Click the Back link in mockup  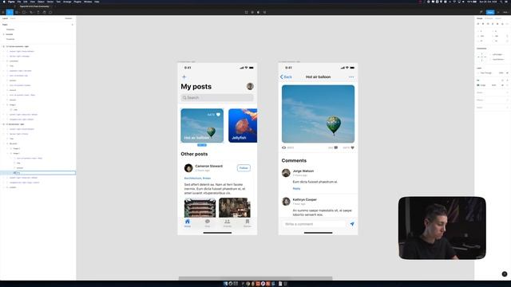coord(286,77)
